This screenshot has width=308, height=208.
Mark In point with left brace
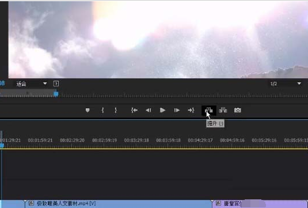(x=102, y=110)
